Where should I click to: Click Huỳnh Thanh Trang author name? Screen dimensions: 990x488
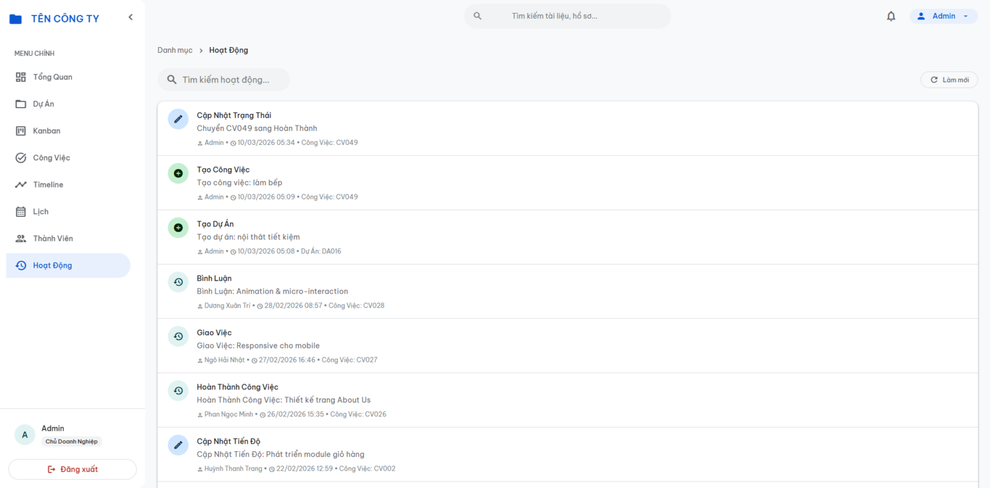[233, 469]
